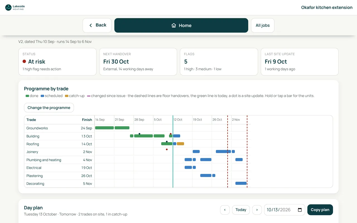The image size is (357, 223).
Task: Click the purple changed since issue legend mark
Action: click(89, 96)
